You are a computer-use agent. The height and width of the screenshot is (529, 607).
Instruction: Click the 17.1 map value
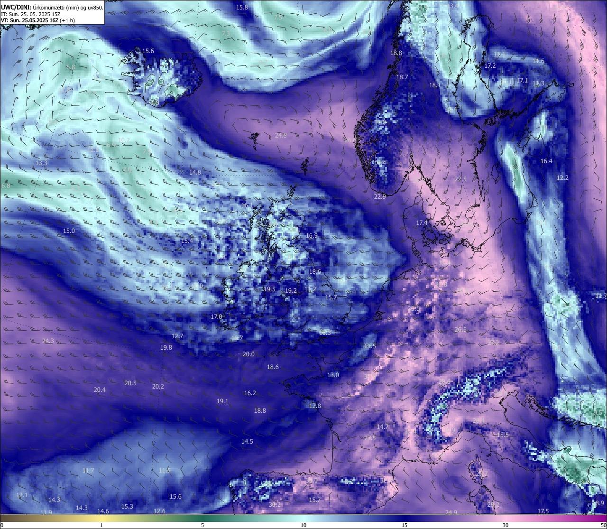pyautogui.click(x=522, y=80)
